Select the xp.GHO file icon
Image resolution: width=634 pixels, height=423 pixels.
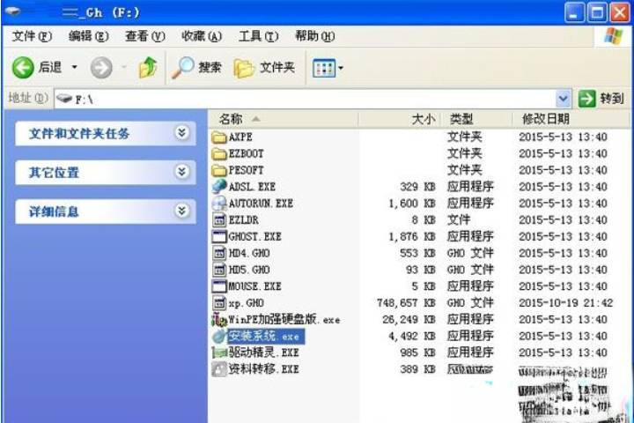click(219, 303)
